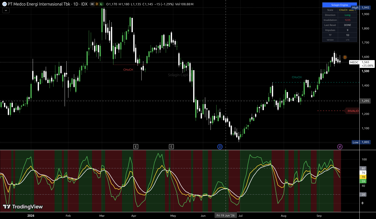Click the Version value v15

coord(347,40)
